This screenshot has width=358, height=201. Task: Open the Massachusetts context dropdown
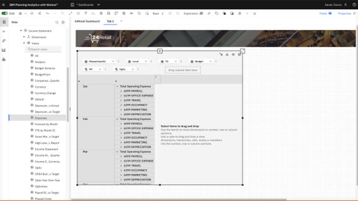coord(99,61)
